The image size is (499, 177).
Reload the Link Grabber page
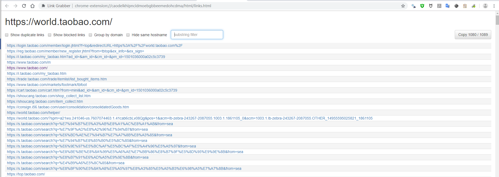(x=24, y=6)
